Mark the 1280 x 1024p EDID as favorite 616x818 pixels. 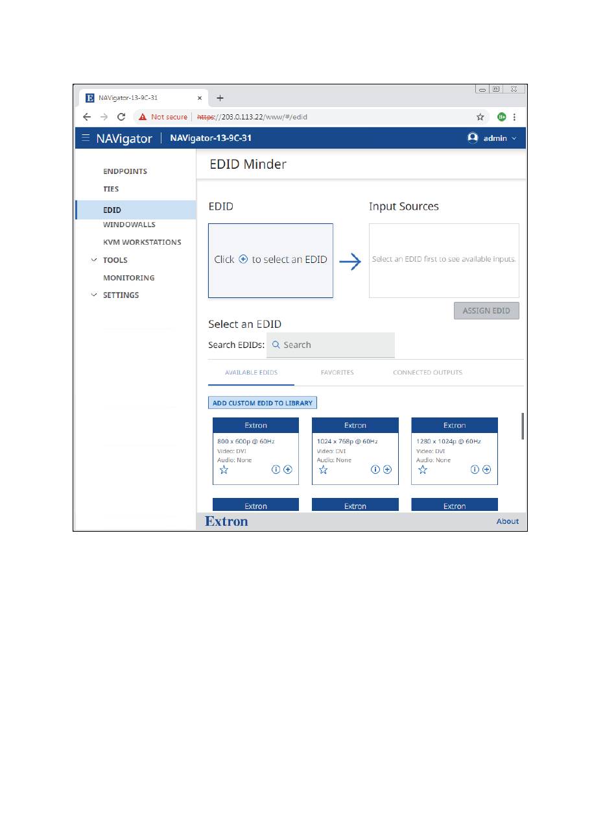coord(422,469)
